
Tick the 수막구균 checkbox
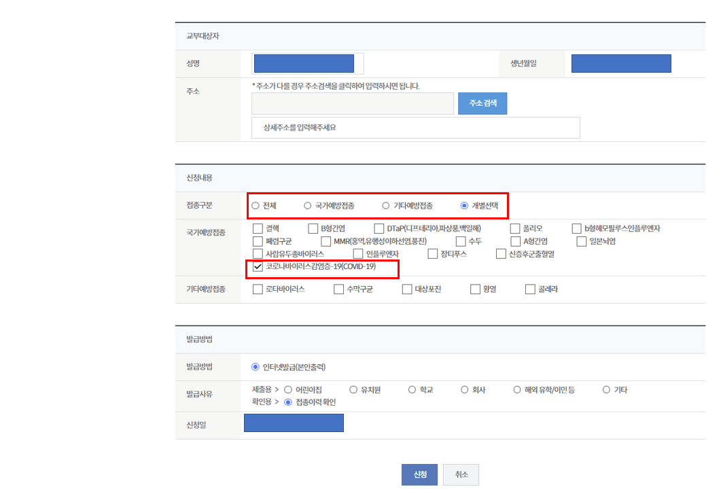pos(339,289)
